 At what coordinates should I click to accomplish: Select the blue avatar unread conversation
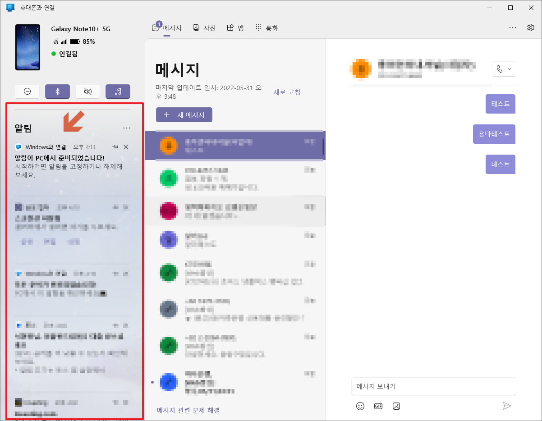[235, 382]
